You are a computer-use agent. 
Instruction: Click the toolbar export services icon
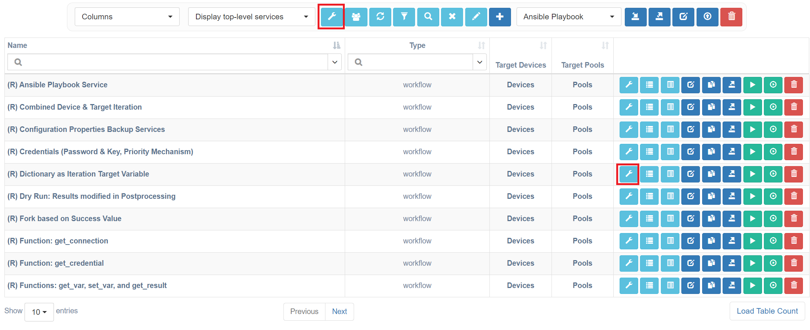point(659,17)
